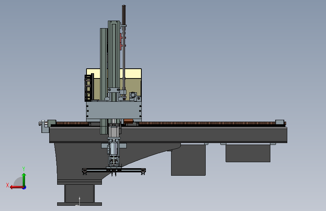Click the green Y axis arrow of the triad
The height and width of the screenshot is (211, 326).
pos(24,179)
